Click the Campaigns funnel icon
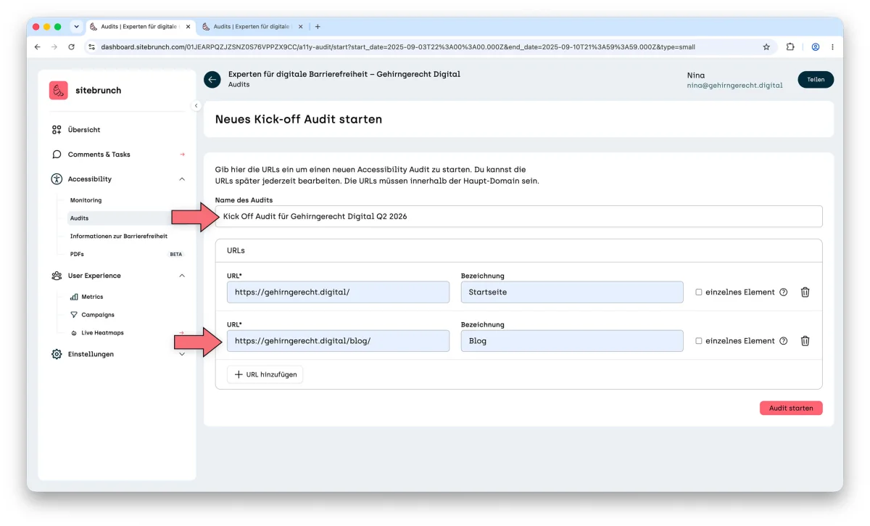Image resolution: width=870 pixels, height=526 pixels. click(x=74, y=315)
